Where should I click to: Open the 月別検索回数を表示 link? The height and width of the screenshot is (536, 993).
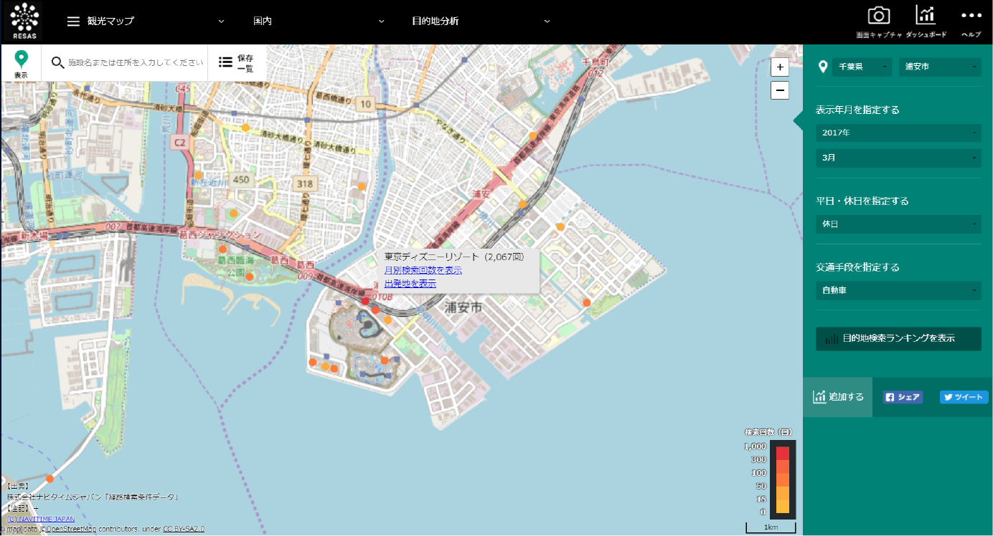click(x=423, y=270)
